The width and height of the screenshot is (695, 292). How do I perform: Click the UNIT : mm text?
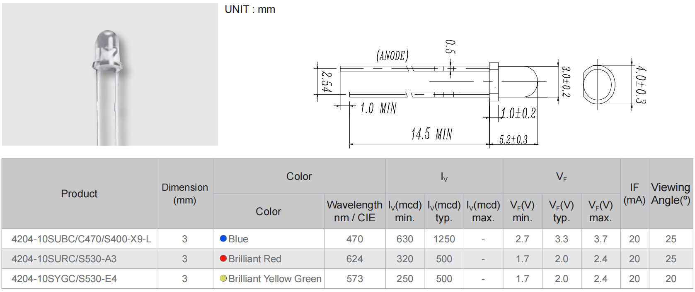250,10
